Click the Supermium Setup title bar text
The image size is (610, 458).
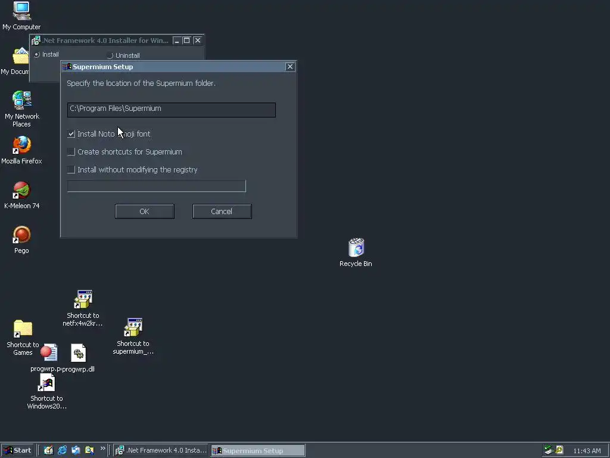point(102,67)
